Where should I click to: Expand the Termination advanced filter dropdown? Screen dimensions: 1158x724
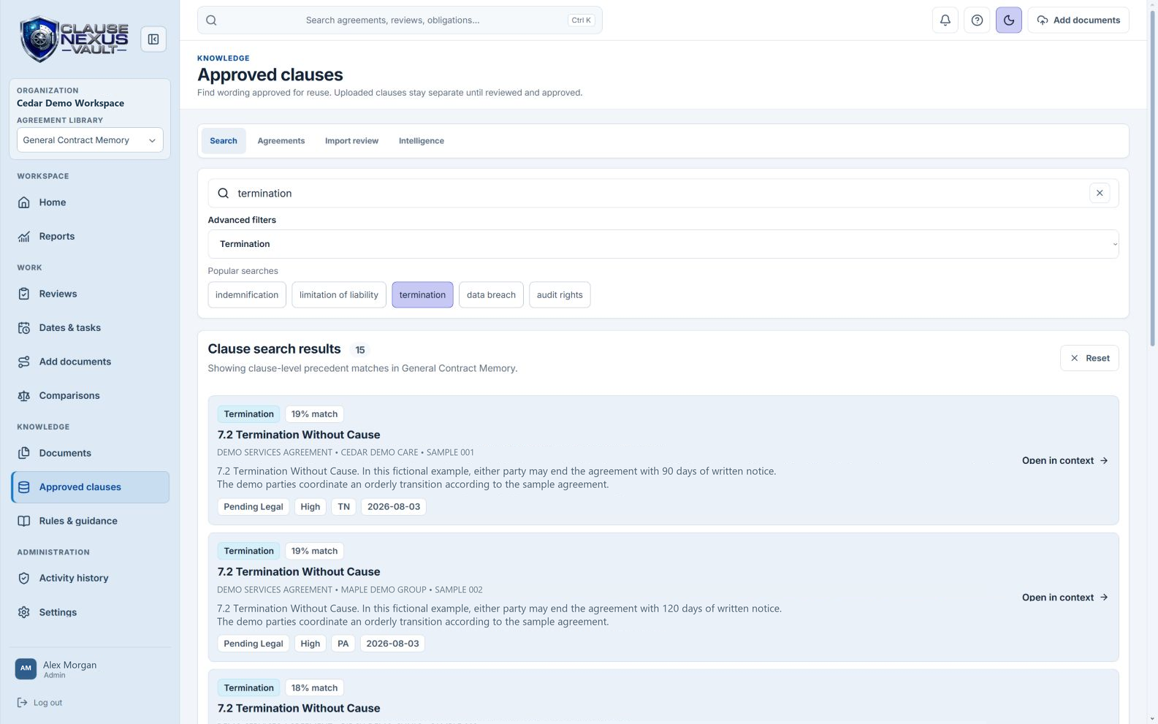coord(663,244)
